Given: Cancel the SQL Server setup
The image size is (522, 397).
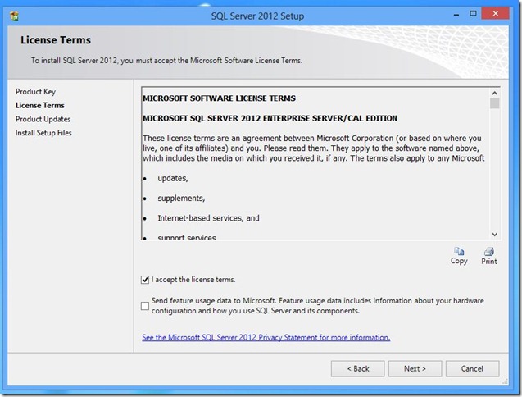Looking at the screenshot, I should [x=472, y=368].
